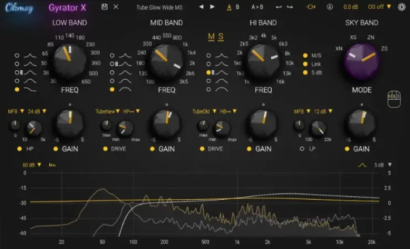The width and height of the screenshot is (410, 249).
Task: Go to the previous preset arrow
Action: coord(200,6)
